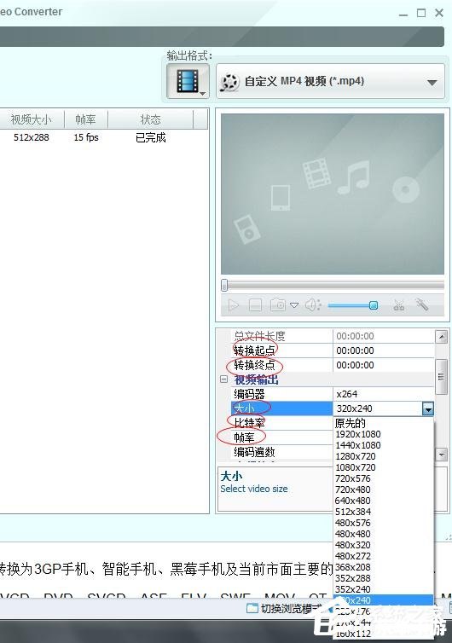Collapse the 视频输出 section
The height and width of the screenshot is (643, 452).
(x=223, y=379)
